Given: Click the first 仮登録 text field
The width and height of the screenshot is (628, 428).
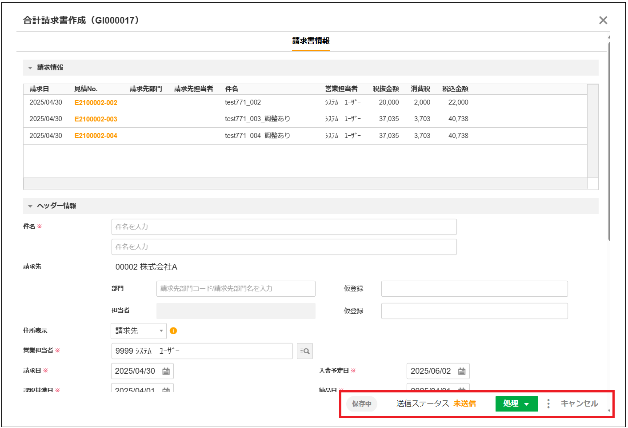Looking at the screenshot, I should [474, 289].
